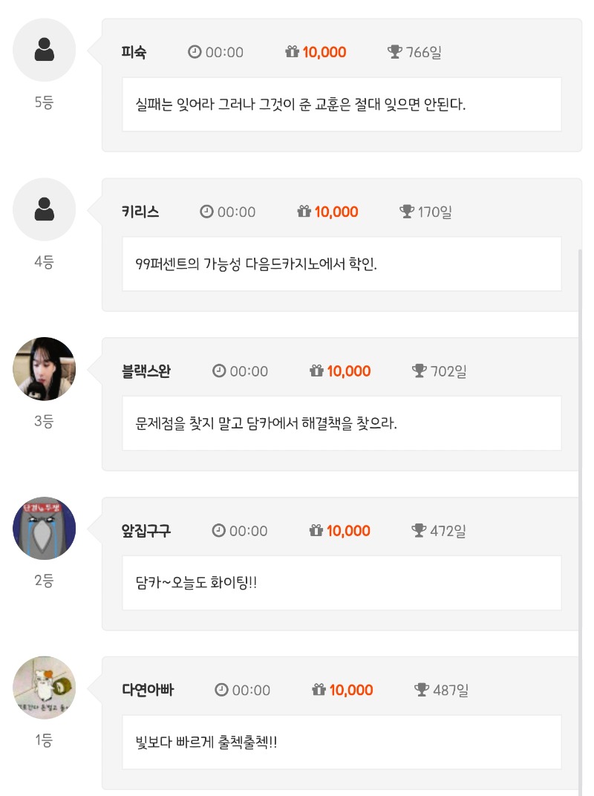Click the gift icon beside 블랙스완's 10,000 points
Viewport: 594px width, 796px height.
coord(316,371)
